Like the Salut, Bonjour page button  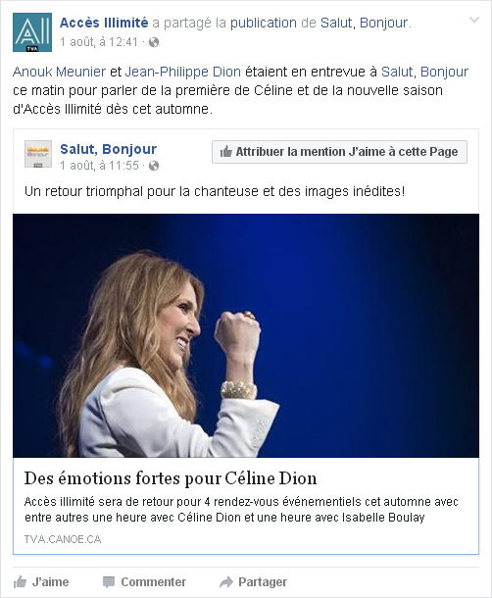[339, 152]
